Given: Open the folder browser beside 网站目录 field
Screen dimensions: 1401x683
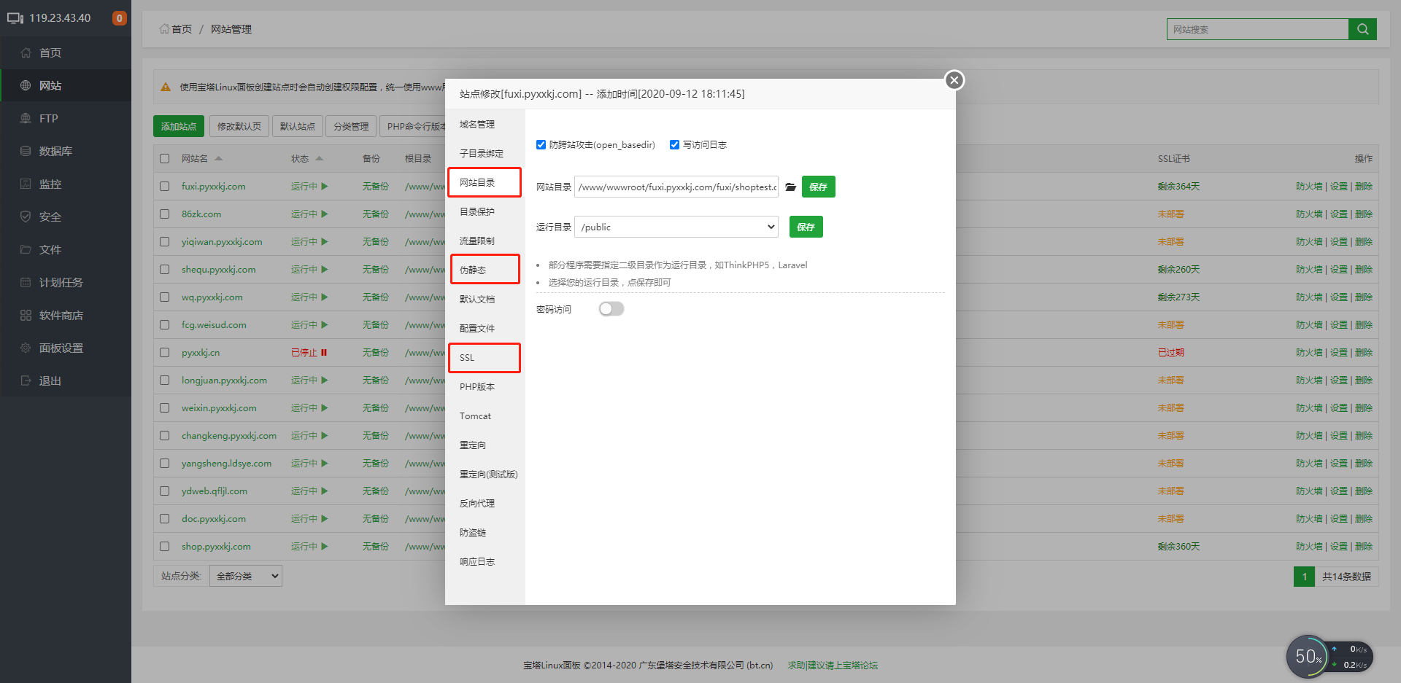Looking at the screenshot, I should tap(790, 187).
